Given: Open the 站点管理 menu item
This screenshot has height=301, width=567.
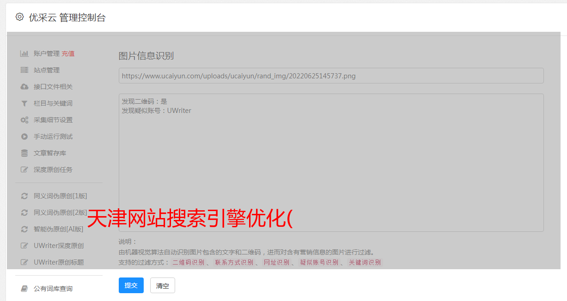Looking at the screenshot, I should [47, 70].
